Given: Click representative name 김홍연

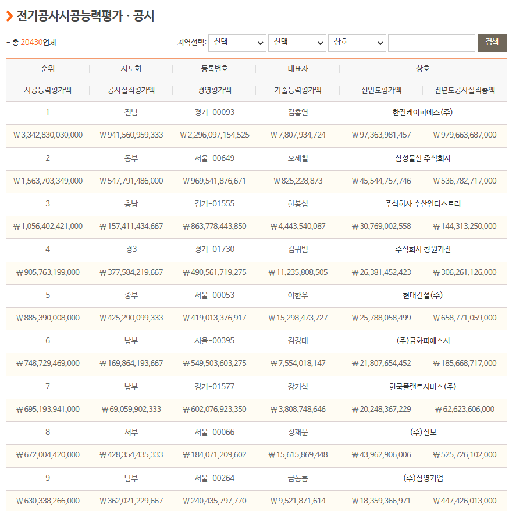Looking at the screenshot, I should pyautogui.click(x=298, y=112).
